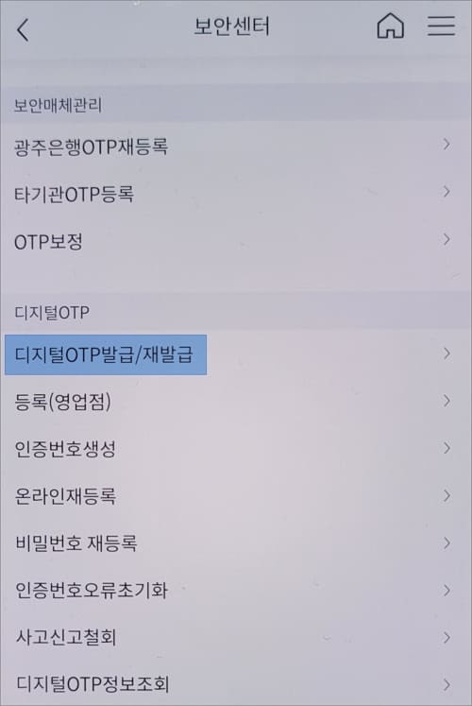
Task: Click chevron next to 광주은행OTP재등록
Action: click(x=446, y=144)
